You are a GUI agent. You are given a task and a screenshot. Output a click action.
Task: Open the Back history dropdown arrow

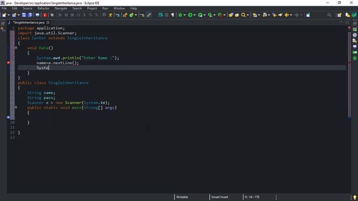[x=291, y=15]
